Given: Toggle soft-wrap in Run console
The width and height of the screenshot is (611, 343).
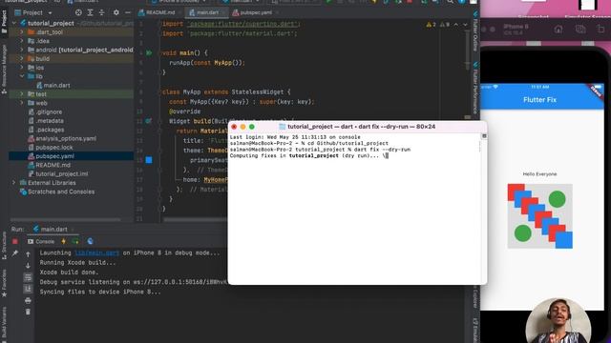Looking at the screenshot, I should tap(28, 277).
